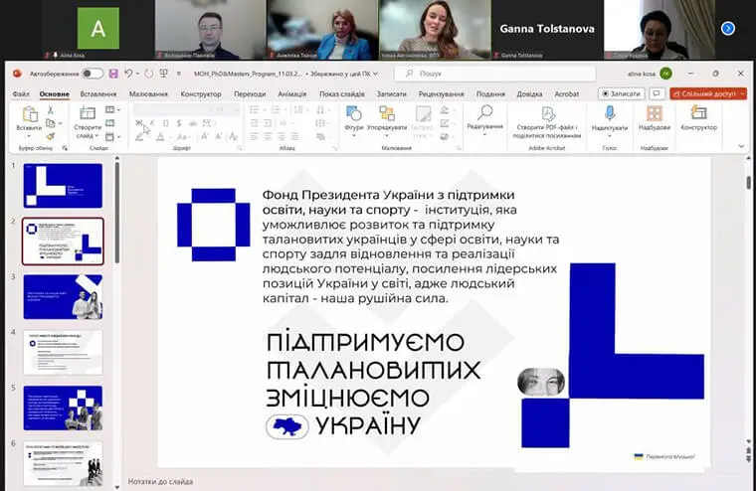Viewport: 756px width, 491px height.
Task: Select slide 3 thumbnail
Action: tap(63, 297)
